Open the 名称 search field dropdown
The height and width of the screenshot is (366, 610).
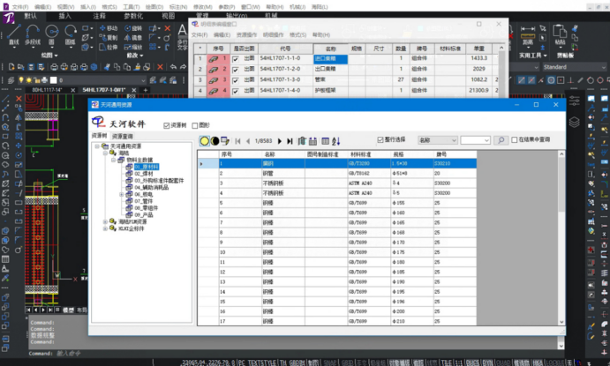(454, 140)
